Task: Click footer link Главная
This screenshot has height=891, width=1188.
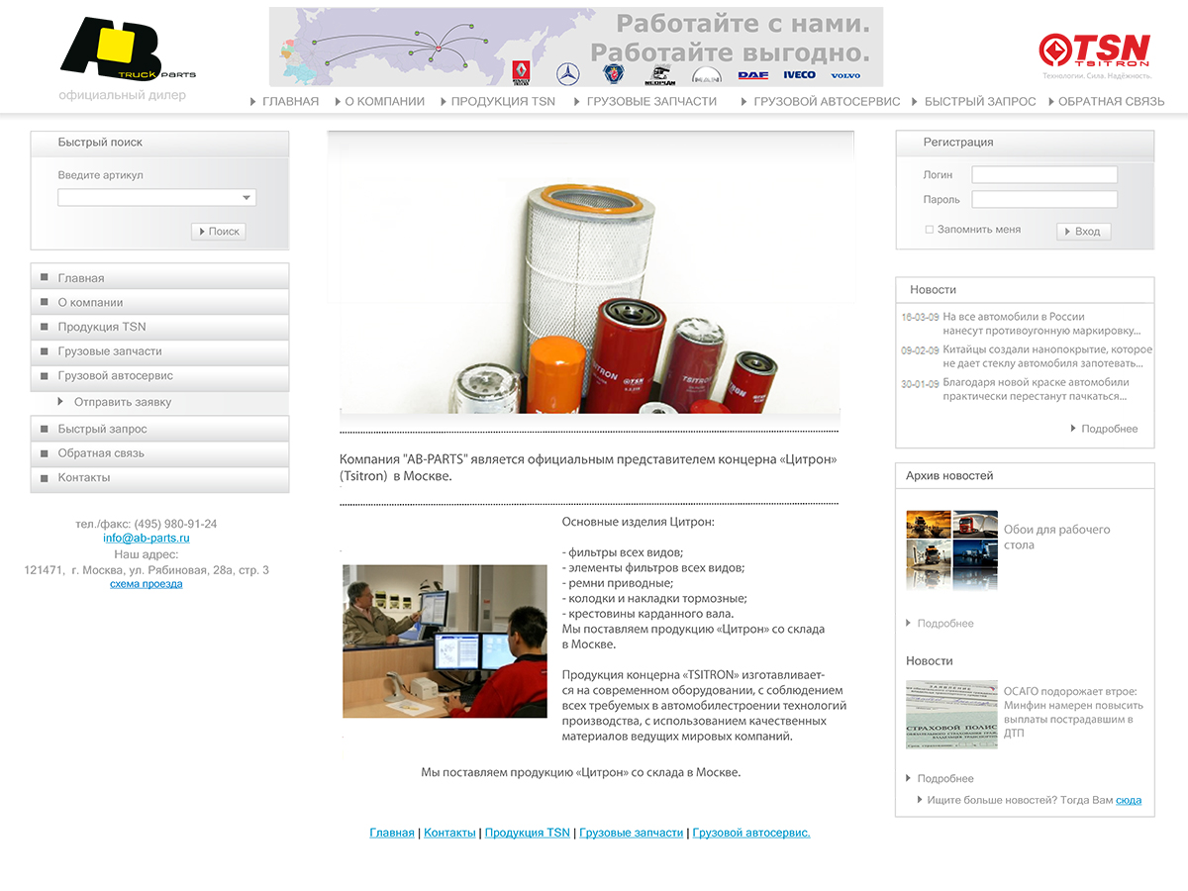Action: (x=392, y=834)
